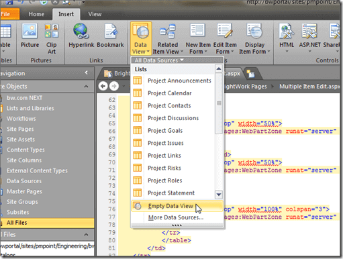
Task: Open the New Item Form dropdown arrow
Action: point(205,52)
